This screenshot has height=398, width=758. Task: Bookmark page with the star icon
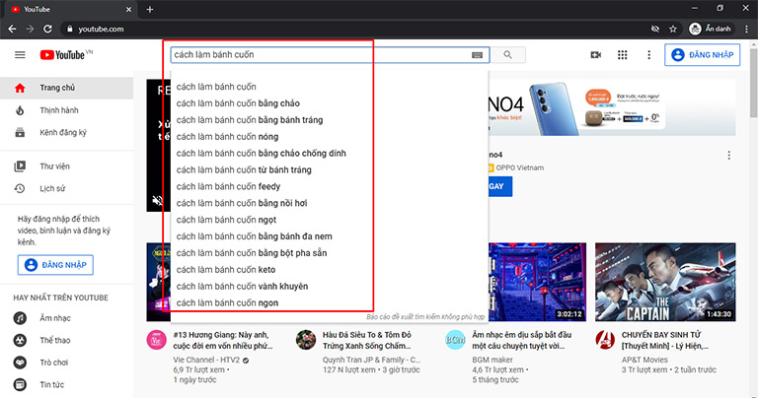pos(673,29)
